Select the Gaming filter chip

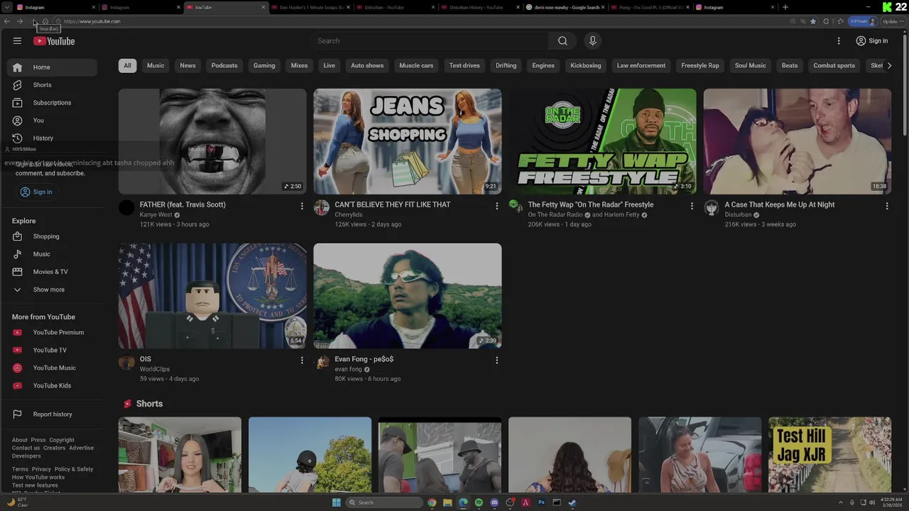[x=264, y=65]
